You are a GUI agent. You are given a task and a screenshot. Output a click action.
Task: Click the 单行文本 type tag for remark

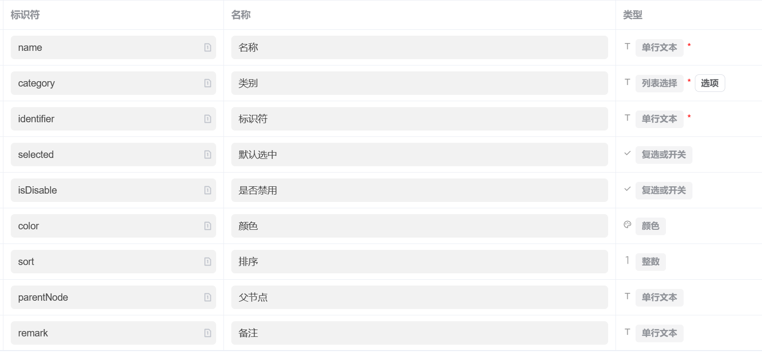tap(660, 333)
